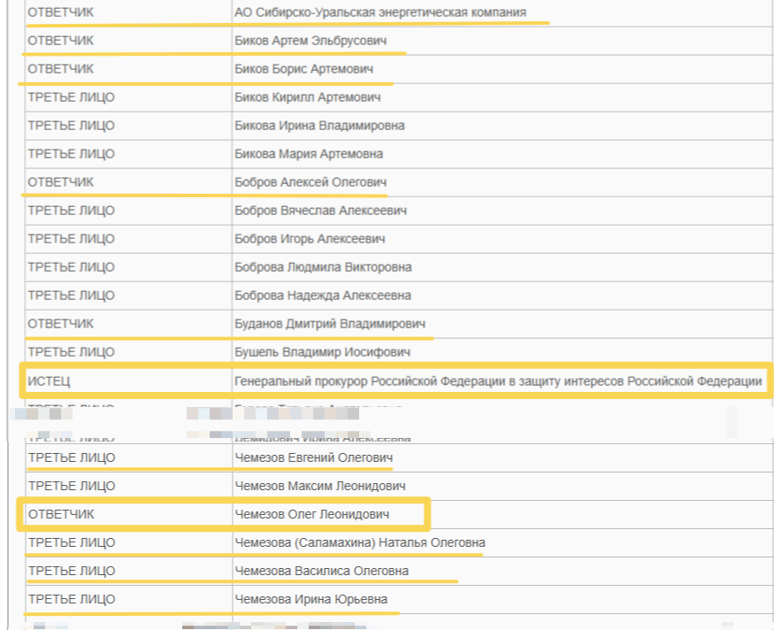Image resolution: width=774 pixels, height=630 pixels.
Task: Click on 'Чемезова Василиса Олеговна'
Action: coord(322,571)
